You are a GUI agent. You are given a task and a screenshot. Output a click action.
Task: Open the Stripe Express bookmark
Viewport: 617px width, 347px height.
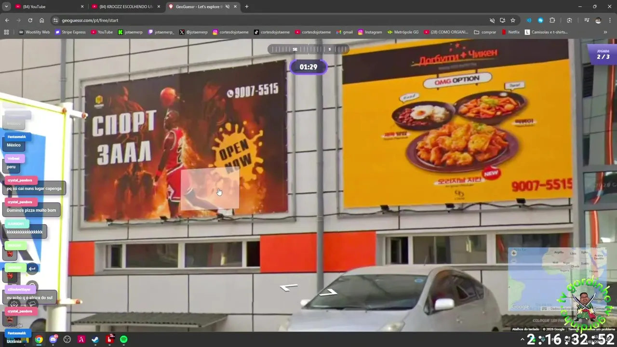click(x=70, y=32)
